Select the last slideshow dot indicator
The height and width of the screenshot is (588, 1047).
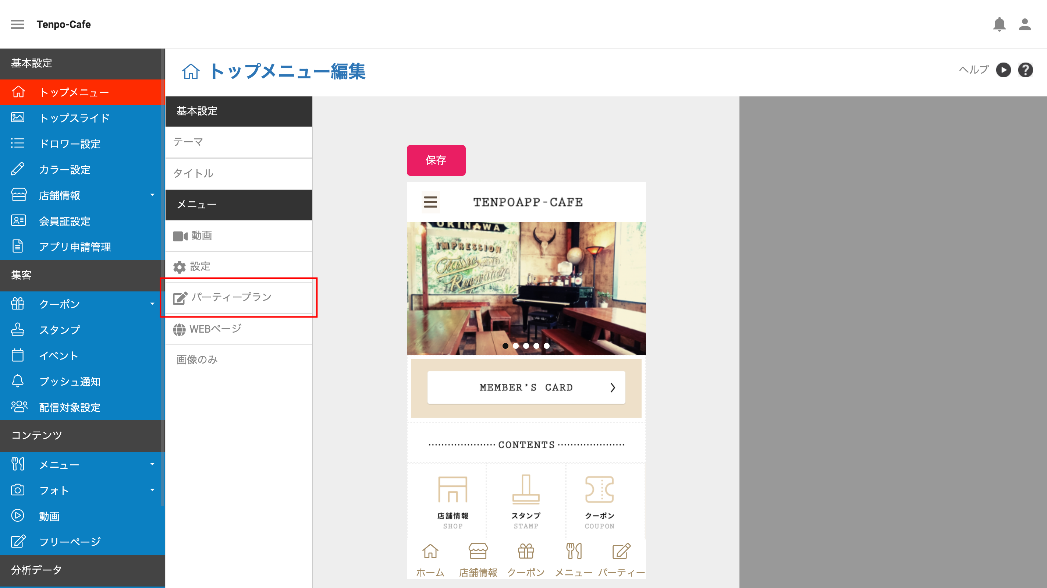point(547,346)
